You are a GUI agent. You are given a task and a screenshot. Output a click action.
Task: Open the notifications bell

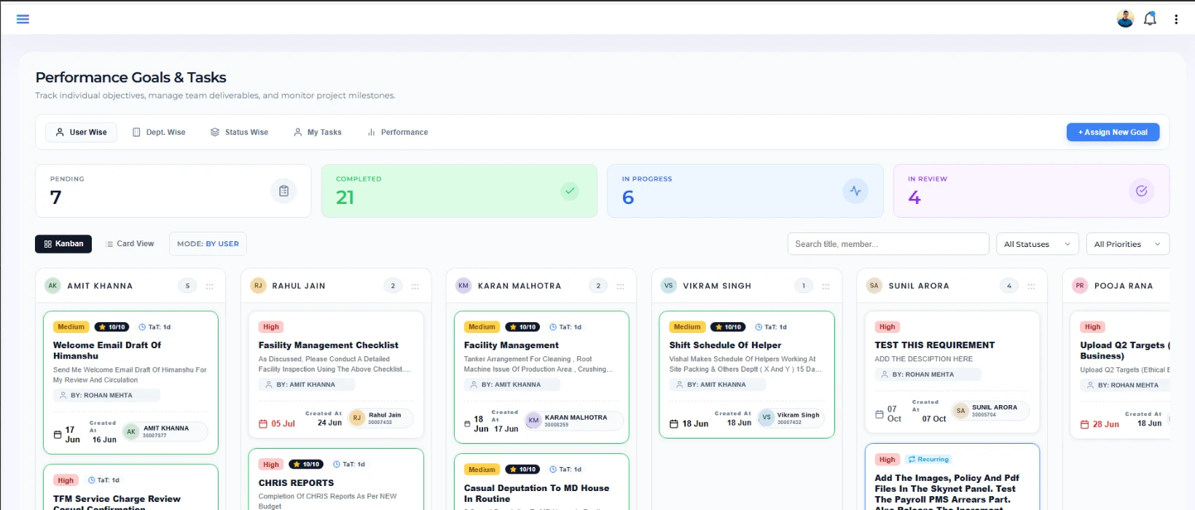(1150, 19)
